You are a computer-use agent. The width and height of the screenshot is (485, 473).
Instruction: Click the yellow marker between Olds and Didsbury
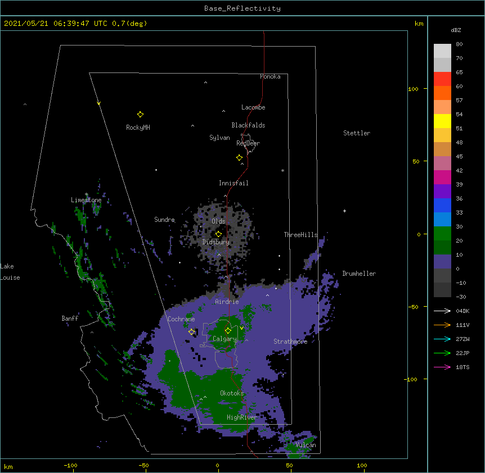pyautogui.click(x=218, y=234)
